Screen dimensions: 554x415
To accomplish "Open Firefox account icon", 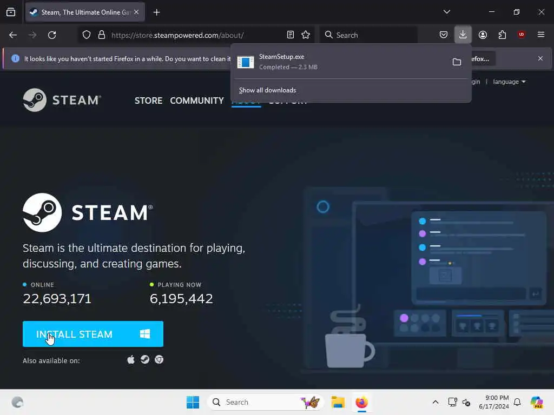I will tap(483, 35).
